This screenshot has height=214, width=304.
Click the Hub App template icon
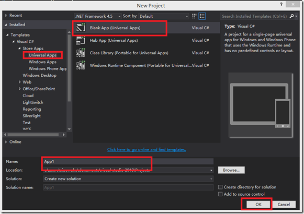pos(81,40)
